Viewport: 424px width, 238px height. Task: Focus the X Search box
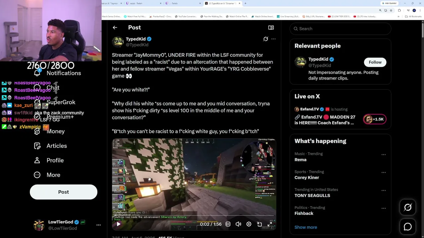[x=341, y=29]
